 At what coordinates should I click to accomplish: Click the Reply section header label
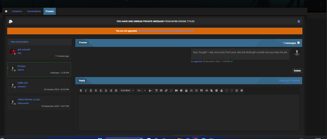(x=82, y=81)
